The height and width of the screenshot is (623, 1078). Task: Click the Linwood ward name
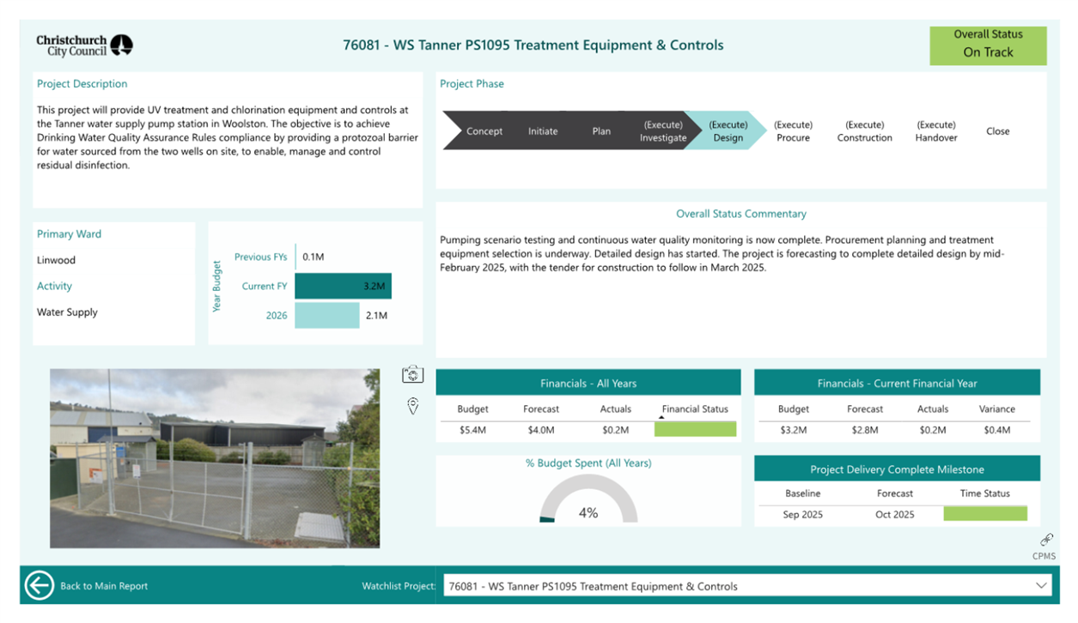(56, 260)
